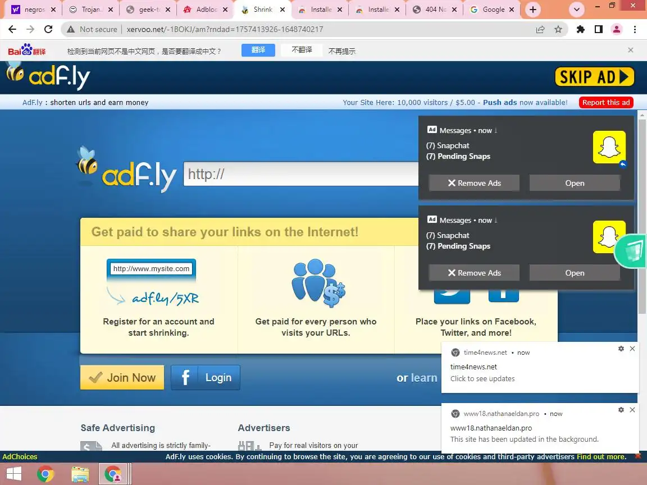Dismiss the time4news.net notification

(x=632, y=349)
